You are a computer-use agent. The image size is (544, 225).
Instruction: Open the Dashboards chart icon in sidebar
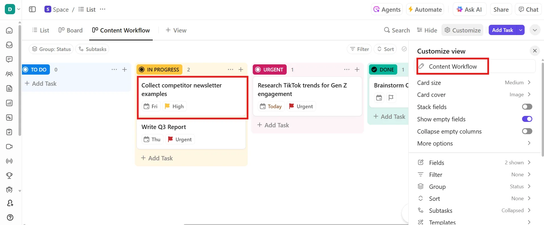[x=9, y=103]
